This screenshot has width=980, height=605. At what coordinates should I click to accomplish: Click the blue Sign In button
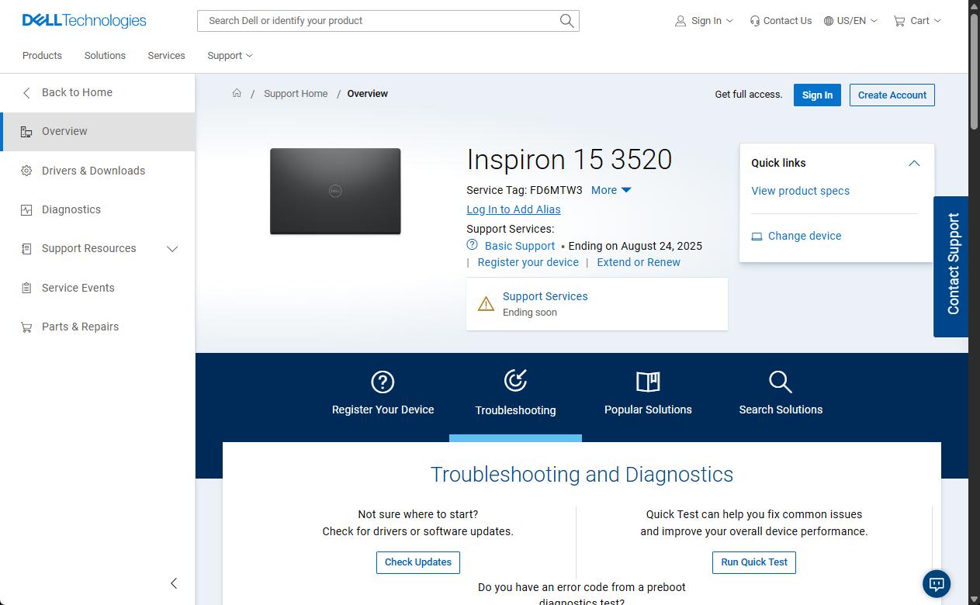click(x=817, y=95)
